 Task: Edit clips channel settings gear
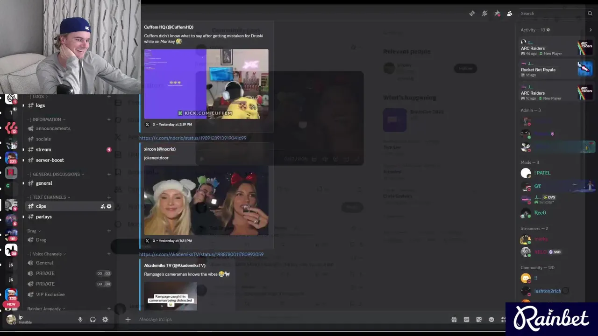point(109,206)
